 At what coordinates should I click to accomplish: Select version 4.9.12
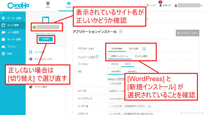115,64
